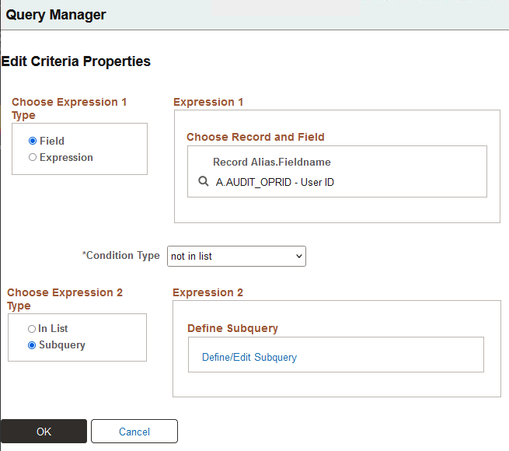Click the A.AUDIT_OPRID - User ID text
Screen dimensions: 509x451
tap(274, 182)
